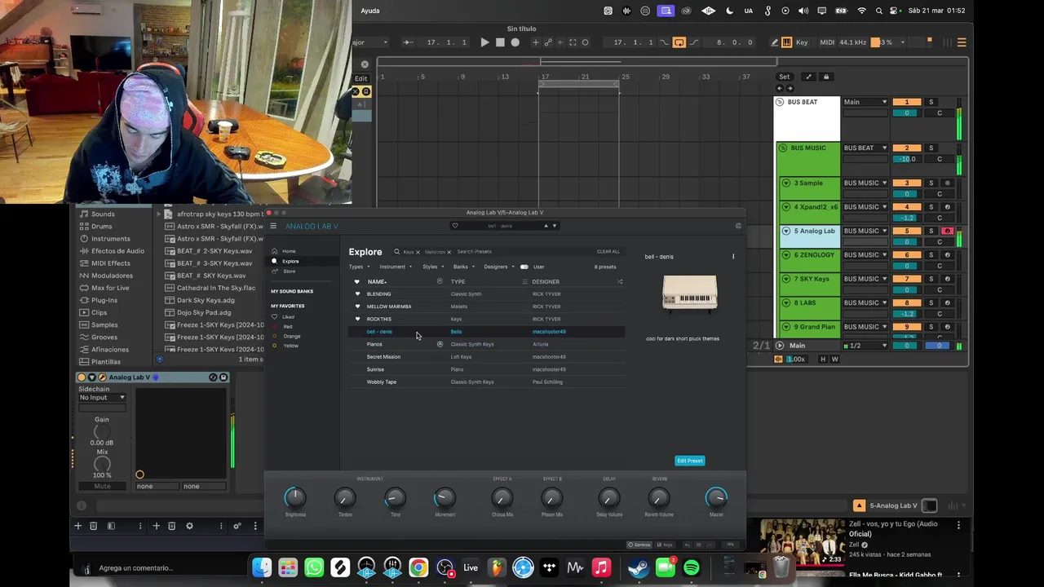The height and width of the screenshot is (587, 1044).
Task: Expand the Instrument filter dropdown
Action: point(395,267)
